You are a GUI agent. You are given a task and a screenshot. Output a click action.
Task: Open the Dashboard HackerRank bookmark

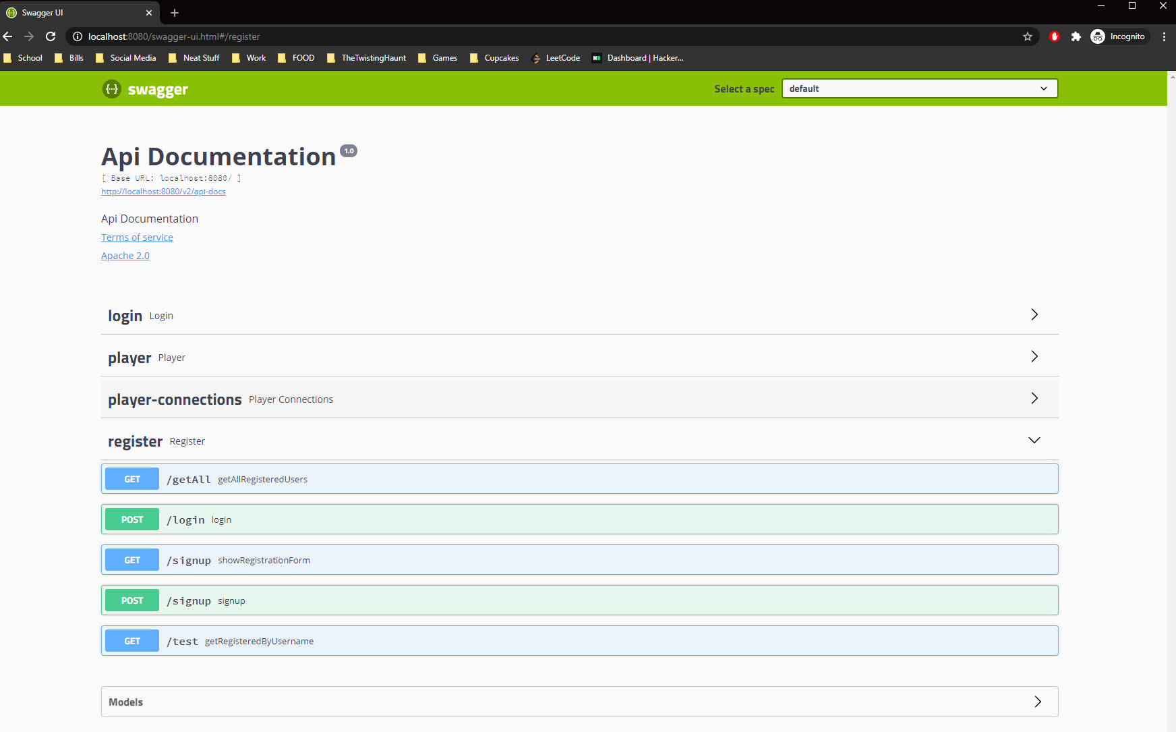(638, 58)
